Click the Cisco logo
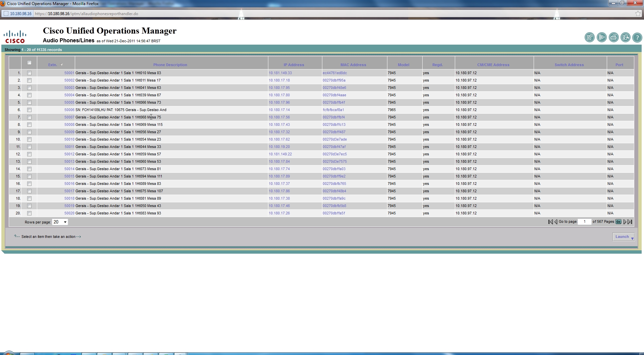The height and width of the screenshot is (355, 644). tap(15, 37)
